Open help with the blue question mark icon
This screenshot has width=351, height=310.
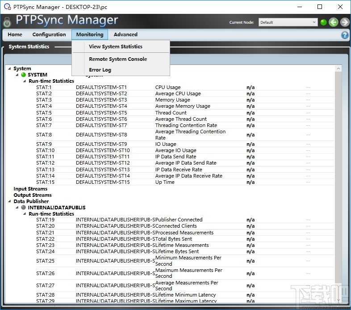345,35
